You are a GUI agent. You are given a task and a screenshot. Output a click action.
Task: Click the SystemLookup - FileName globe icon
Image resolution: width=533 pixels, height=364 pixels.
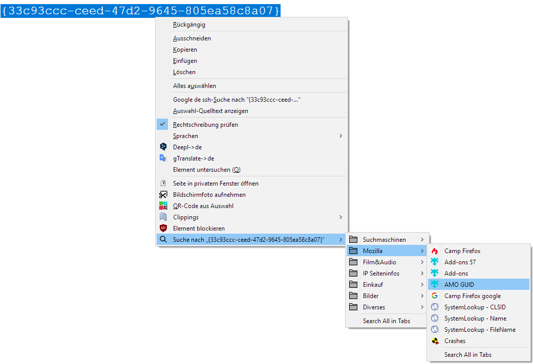[435, 329]
